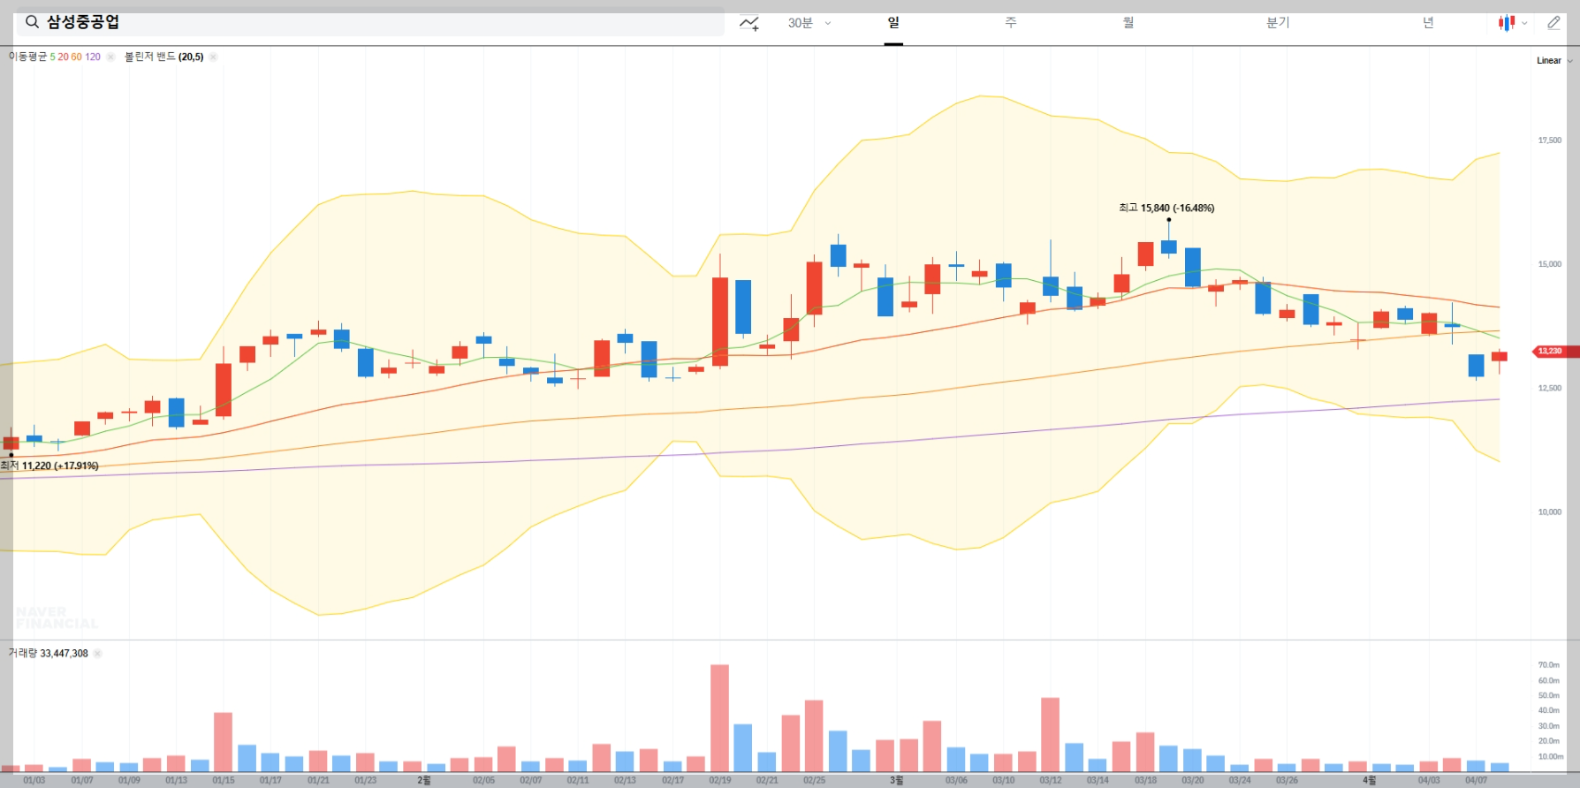Click the 02/19 date axis label
1580x788 pixels.
(719, 780)
